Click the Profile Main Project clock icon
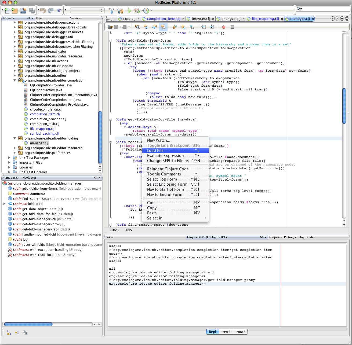The height and width of the screenshot is (345, 352). (146, 10)
